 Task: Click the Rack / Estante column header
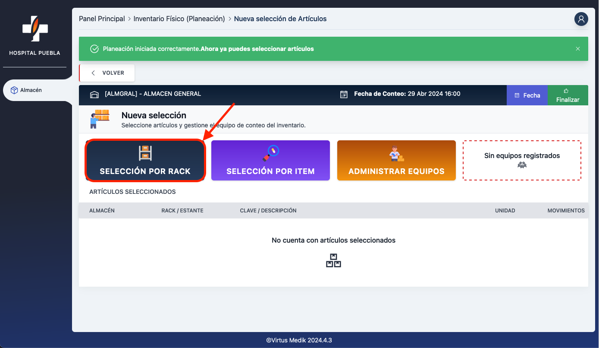pyautogui.click(x=182, y=211)
